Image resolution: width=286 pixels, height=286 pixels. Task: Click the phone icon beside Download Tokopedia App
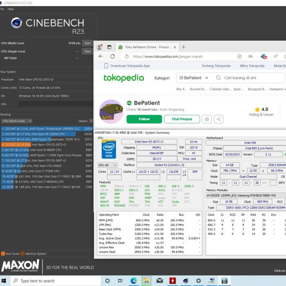[x=106, y=66]
